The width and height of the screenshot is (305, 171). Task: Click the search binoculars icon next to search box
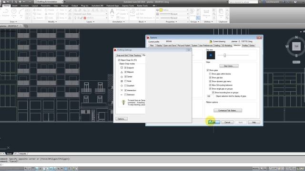coord(260,2)
